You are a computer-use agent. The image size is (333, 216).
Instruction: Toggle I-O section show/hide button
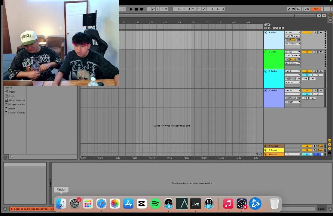330,140
